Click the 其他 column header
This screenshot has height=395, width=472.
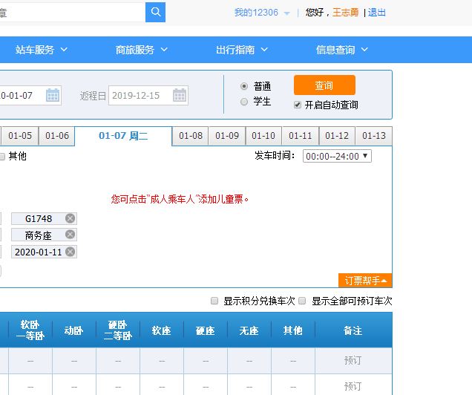point(293,330)
